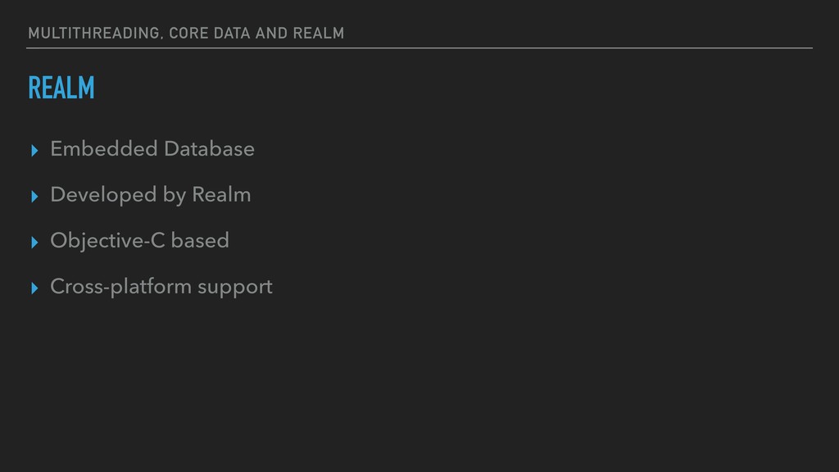Click the word Embedded in first bullet

[104, 149]
